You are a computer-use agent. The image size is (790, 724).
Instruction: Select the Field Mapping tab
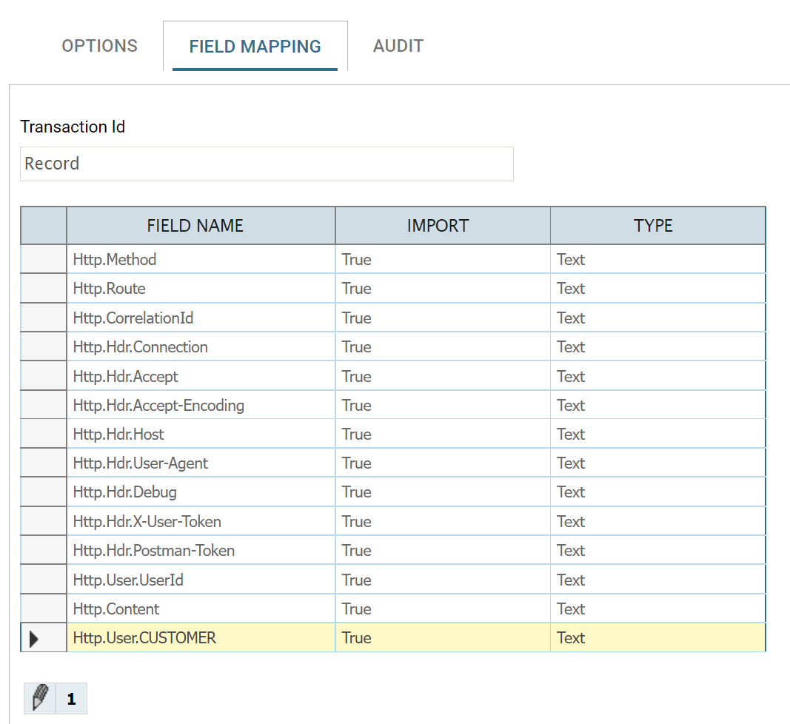point(255,47)
